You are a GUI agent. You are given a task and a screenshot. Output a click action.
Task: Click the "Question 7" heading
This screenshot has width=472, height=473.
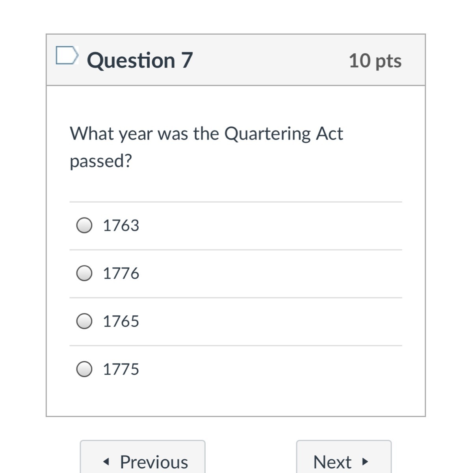140,61
